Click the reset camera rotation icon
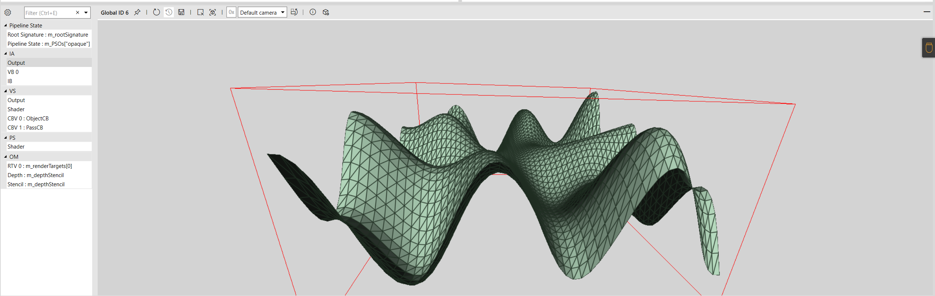This screenshot has width=935, height=296. coord(294,12)
